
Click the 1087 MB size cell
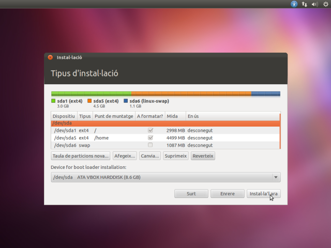point(176,145)
